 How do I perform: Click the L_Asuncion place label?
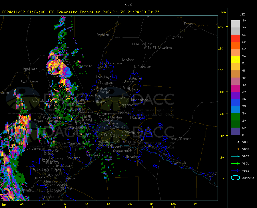click(143, 67)
